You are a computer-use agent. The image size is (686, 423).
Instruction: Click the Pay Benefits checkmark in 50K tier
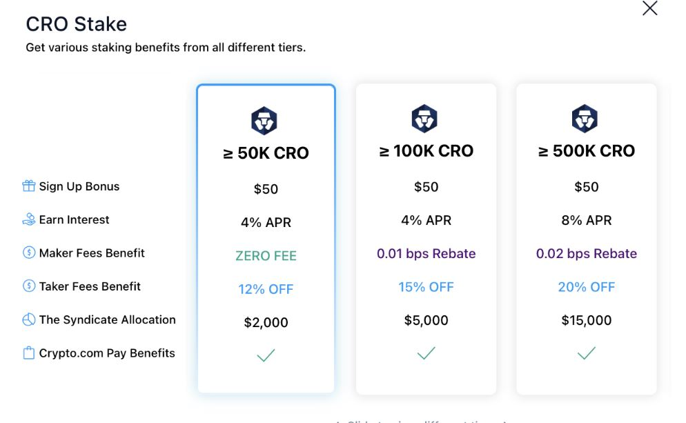pos(266,355)
